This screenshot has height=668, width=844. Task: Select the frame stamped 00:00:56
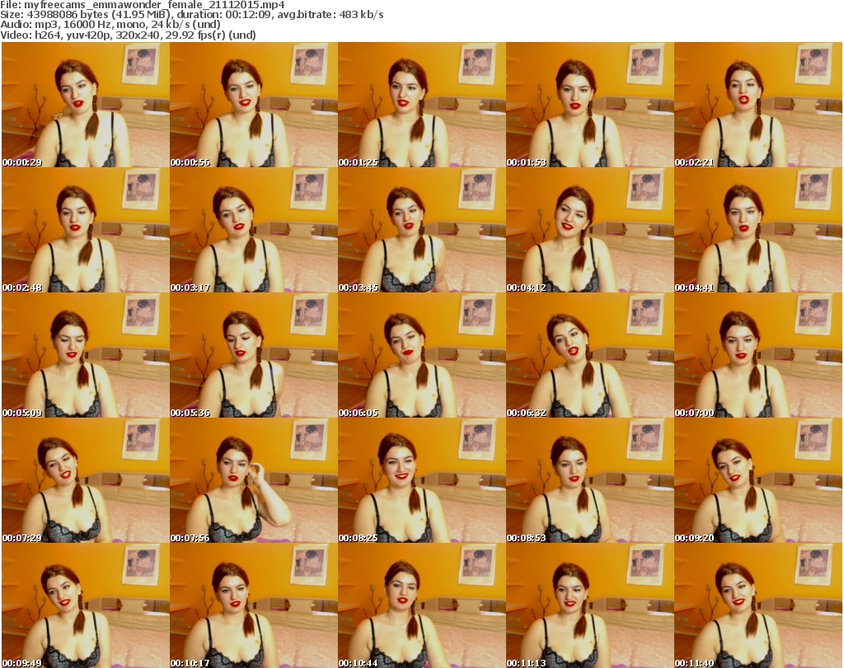point(254,105)
